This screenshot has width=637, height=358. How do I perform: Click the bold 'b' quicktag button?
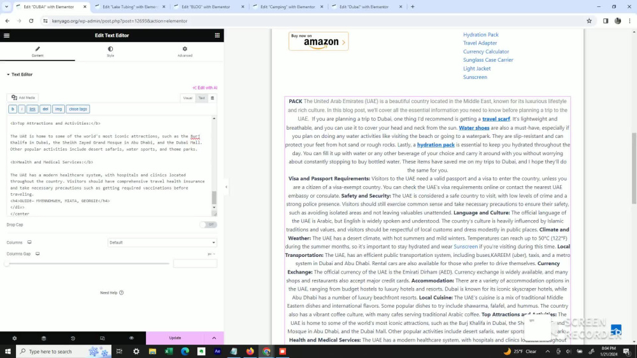(x=13, y=109)
